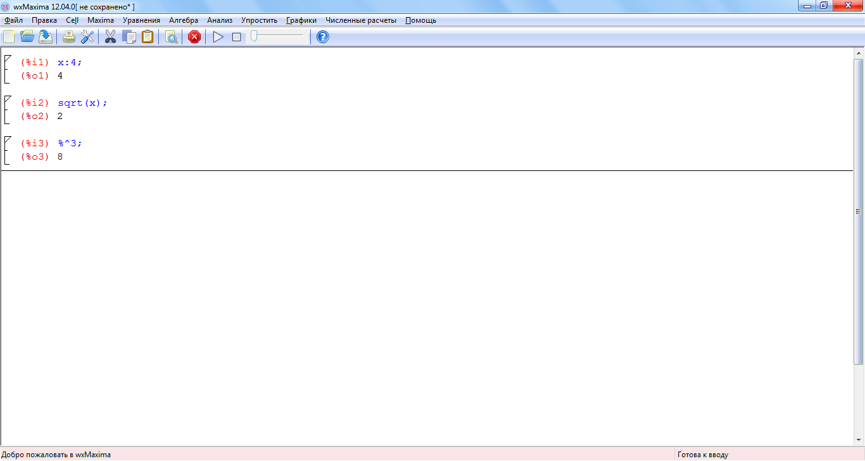Restore down the wxMaxima window
The image size is (865, 461).
(x=824, y=6)
